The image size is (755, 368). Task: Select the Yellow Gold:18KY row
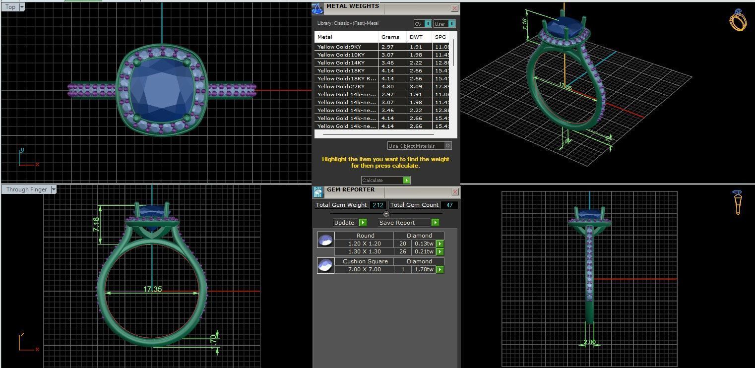(x=382, y=70)
